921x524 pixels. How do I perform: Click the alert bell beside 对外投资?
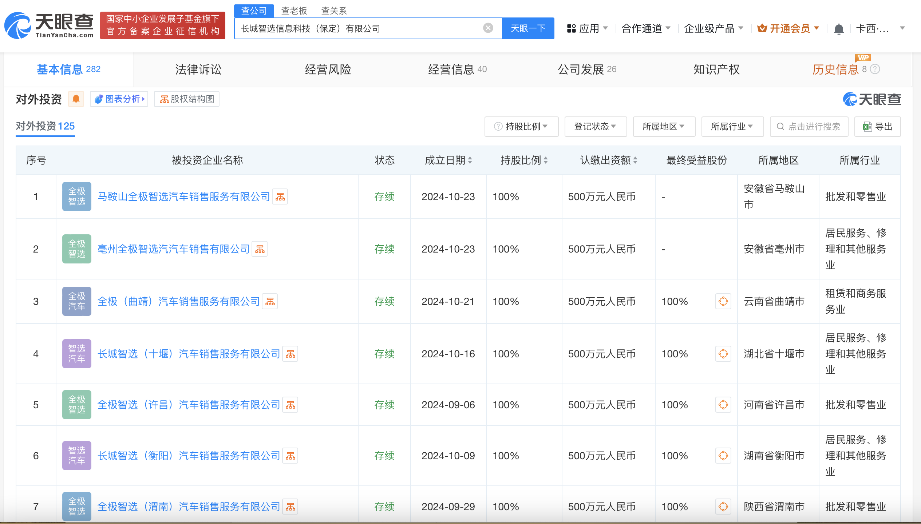76,99
